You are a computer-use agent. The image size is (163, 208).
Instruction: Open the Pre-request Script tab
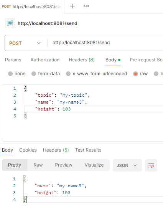tap(146, 60)
